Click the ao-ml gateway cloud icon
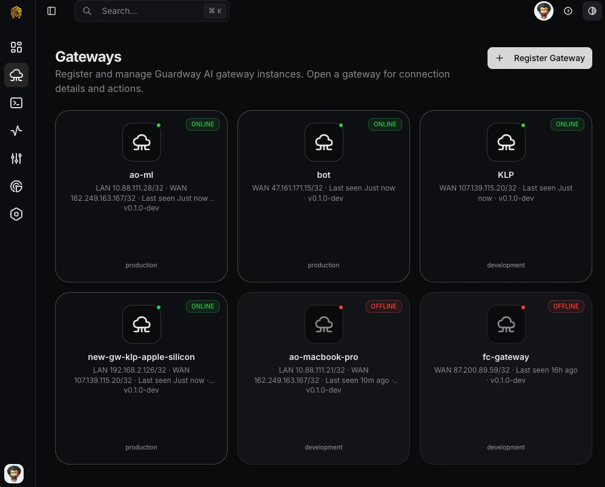Screen dimensions: 605x487 pyautogui.click(x=142, y=142)
